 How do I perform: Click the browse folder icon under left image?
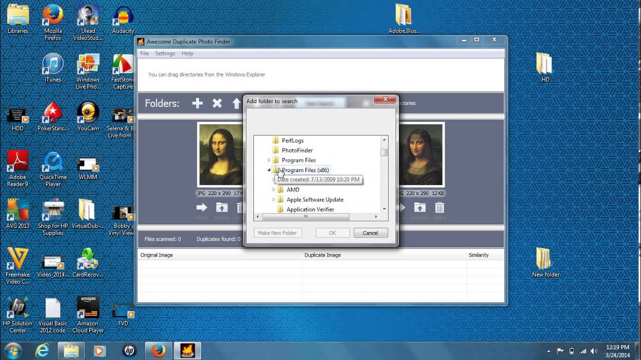coord(222,207)
